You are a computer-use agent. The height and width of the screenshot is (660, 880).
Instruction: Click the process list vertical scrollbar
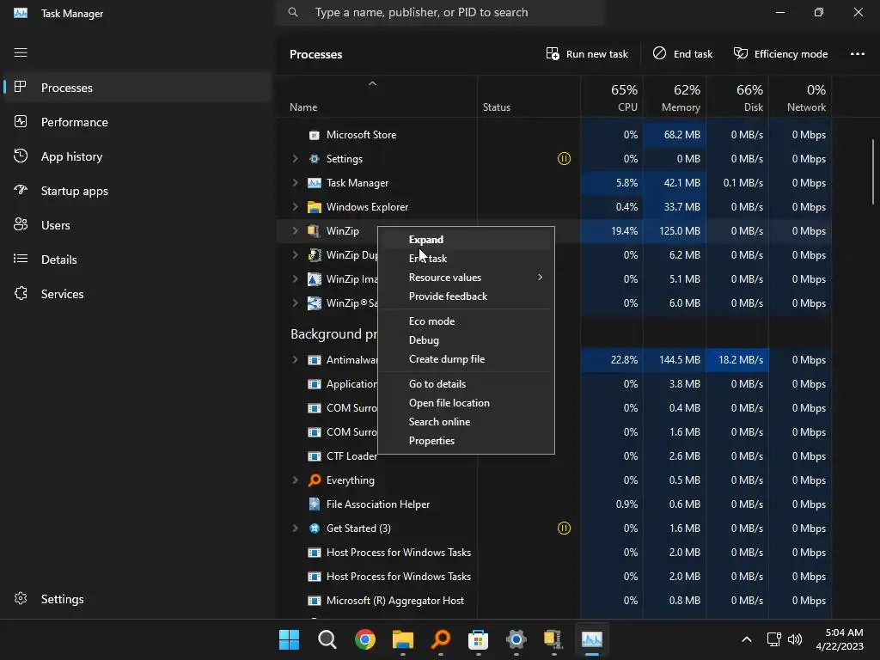coord(873,172)
